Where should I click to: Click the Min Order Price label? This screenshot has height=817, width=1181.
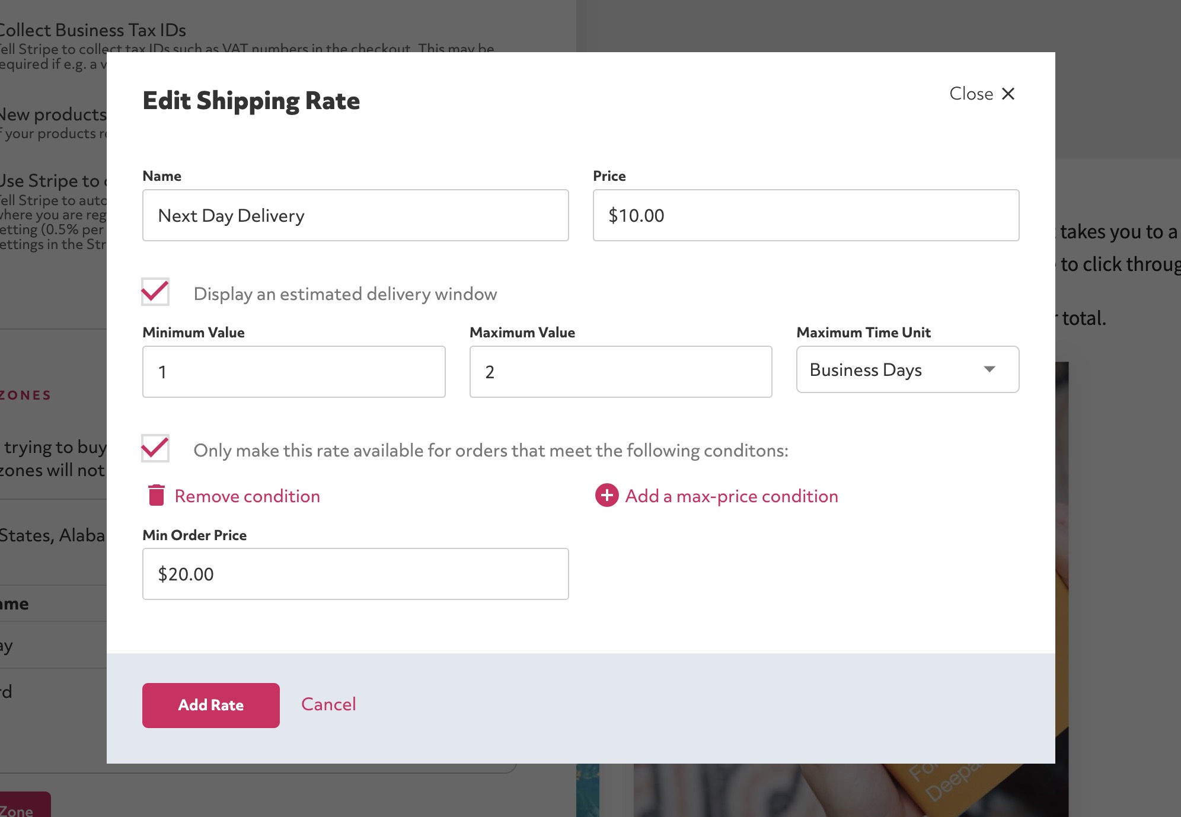194,535
